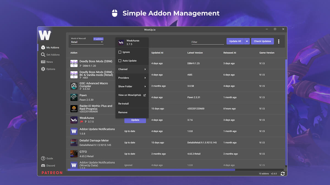Click the WowUp logo icon
The width and height of the screenshot is (330, 185).
[x=45, y=35]
